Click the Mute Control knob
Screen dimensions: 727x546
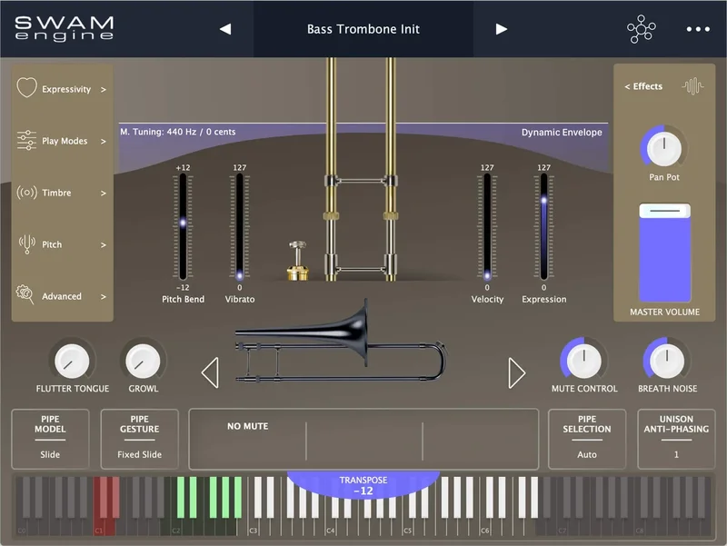584,360
